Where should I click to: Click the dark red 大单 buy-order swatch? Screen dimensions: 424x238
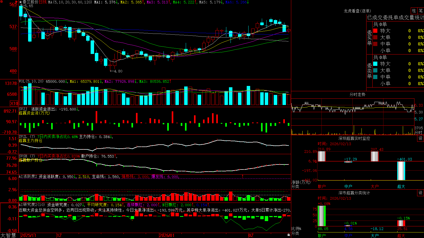coord(375,37)
